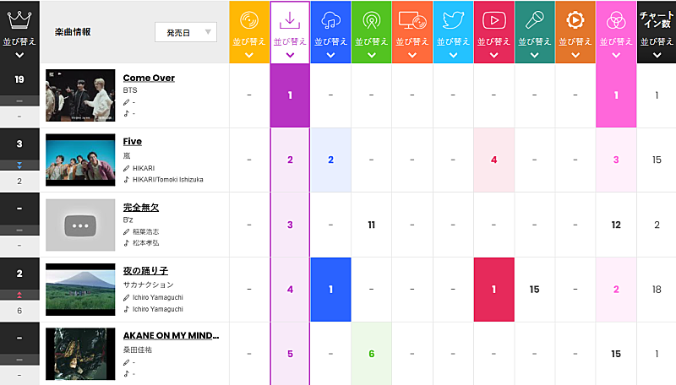Click composer HIKARI/Tomoki Ishizuka
This screenshot has width=676, height=385.
pyautogui.click(x=167, y=180)
